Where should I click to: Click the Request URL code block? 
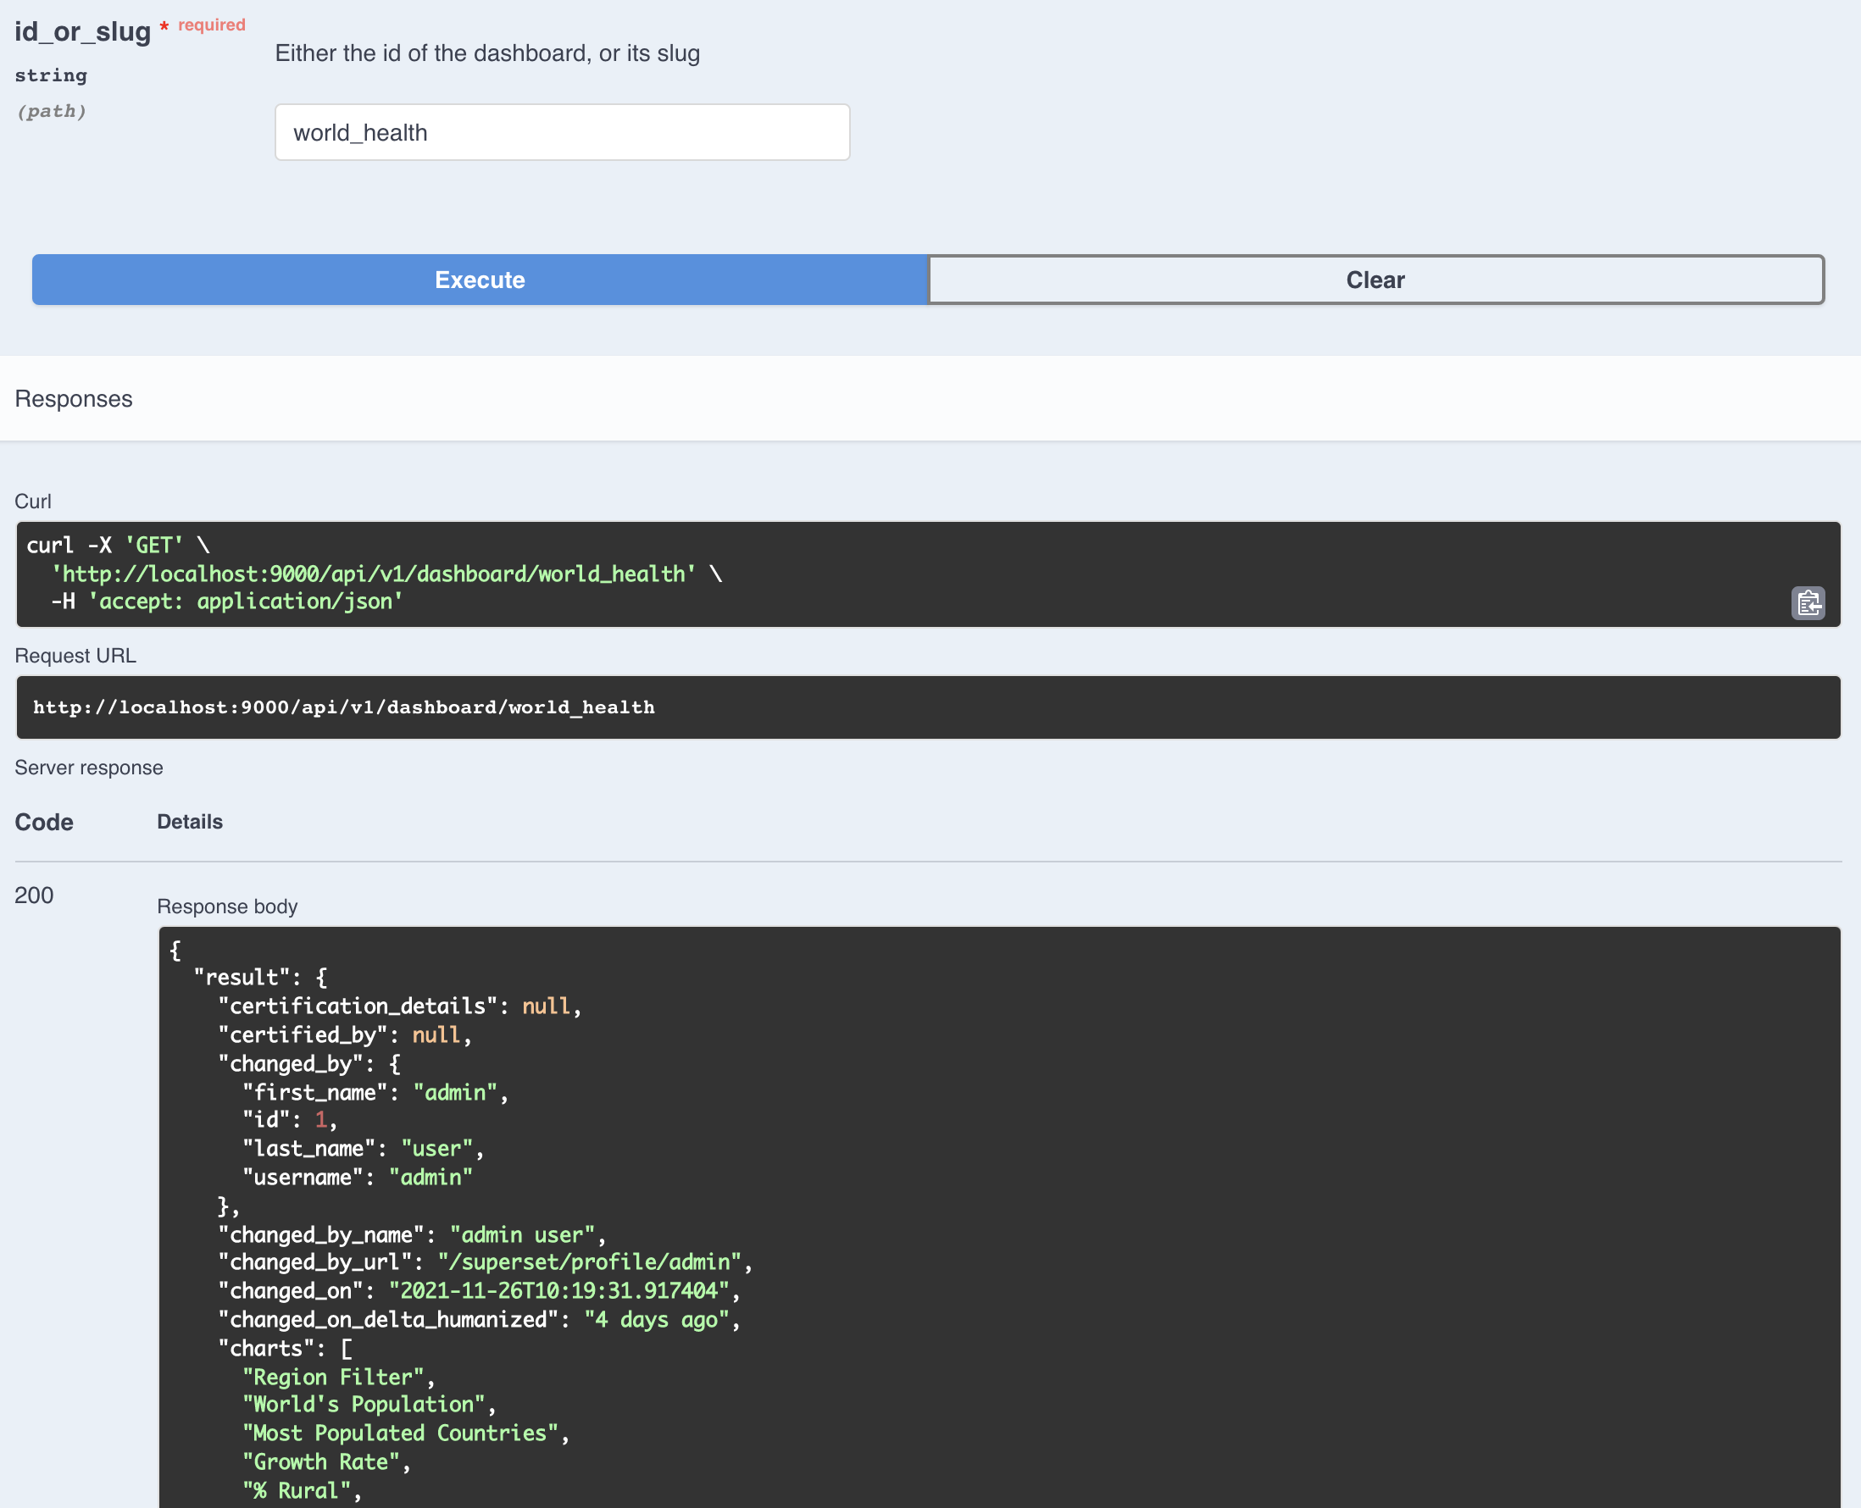(928, 707)
